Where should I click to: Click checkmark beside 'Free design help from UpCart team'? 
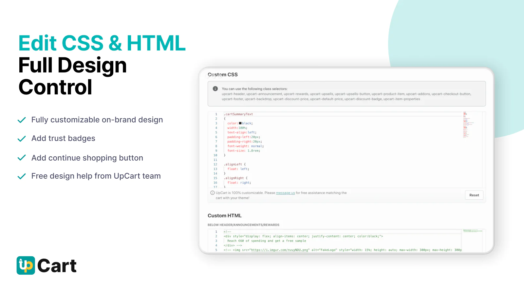click(x=22, y=176)
